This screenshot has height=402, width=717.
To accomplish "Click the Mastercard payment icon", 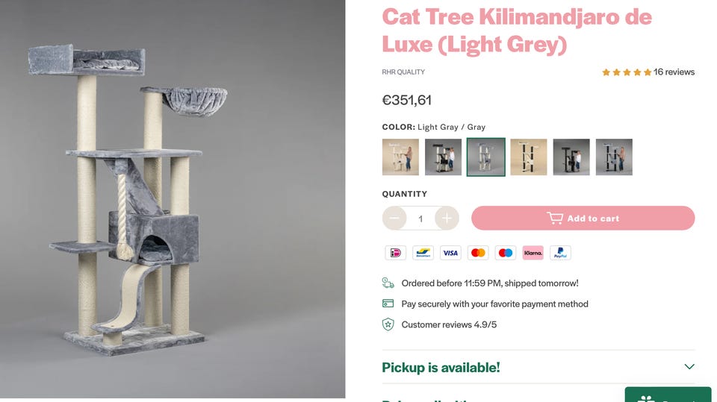I will pyautogui.click(x=478, y=253).
